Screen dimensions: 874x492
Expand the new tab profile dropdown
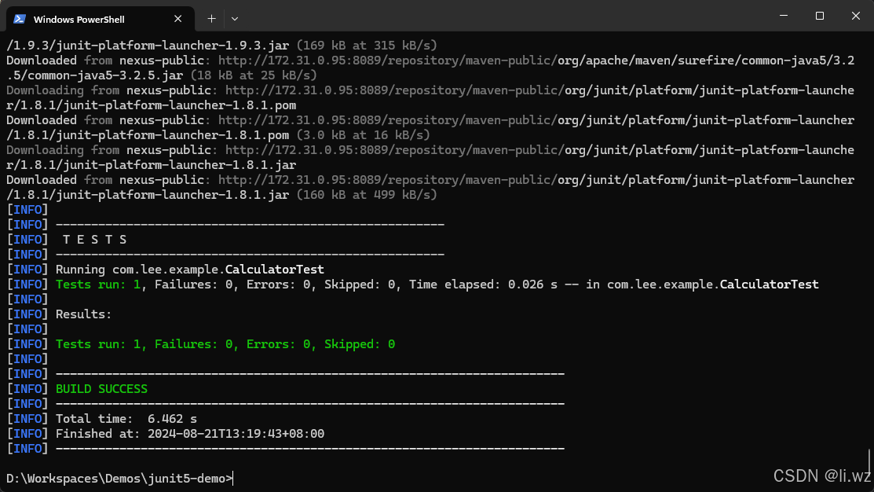[x=234, y=18]
